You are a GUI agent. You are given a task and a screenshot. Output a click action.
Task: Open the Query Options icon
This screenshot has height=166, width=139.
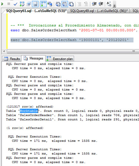(28, 4)
